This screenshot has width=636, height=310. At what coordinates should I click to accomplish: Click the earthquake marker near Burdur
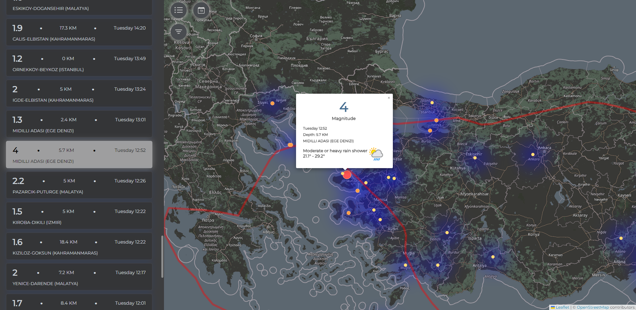pyautogui.click(x=438, y=265)
